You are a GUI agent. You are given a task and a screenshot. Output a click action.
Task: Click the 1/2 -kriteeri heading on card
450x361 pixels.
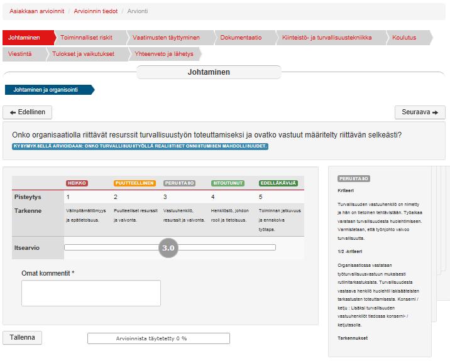(x=350, y=252)
